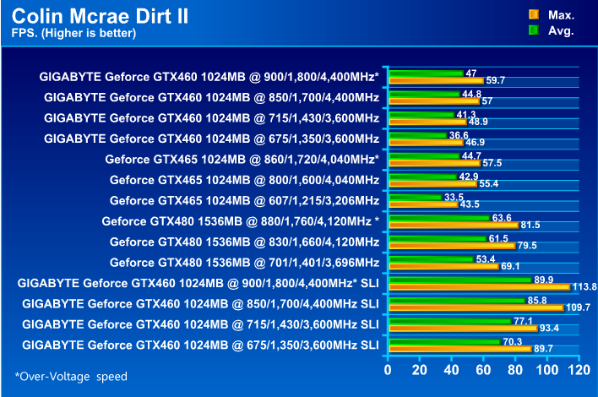Click the value '61.5' on the chart
The image size is (598, 397).
coord(498,238)
